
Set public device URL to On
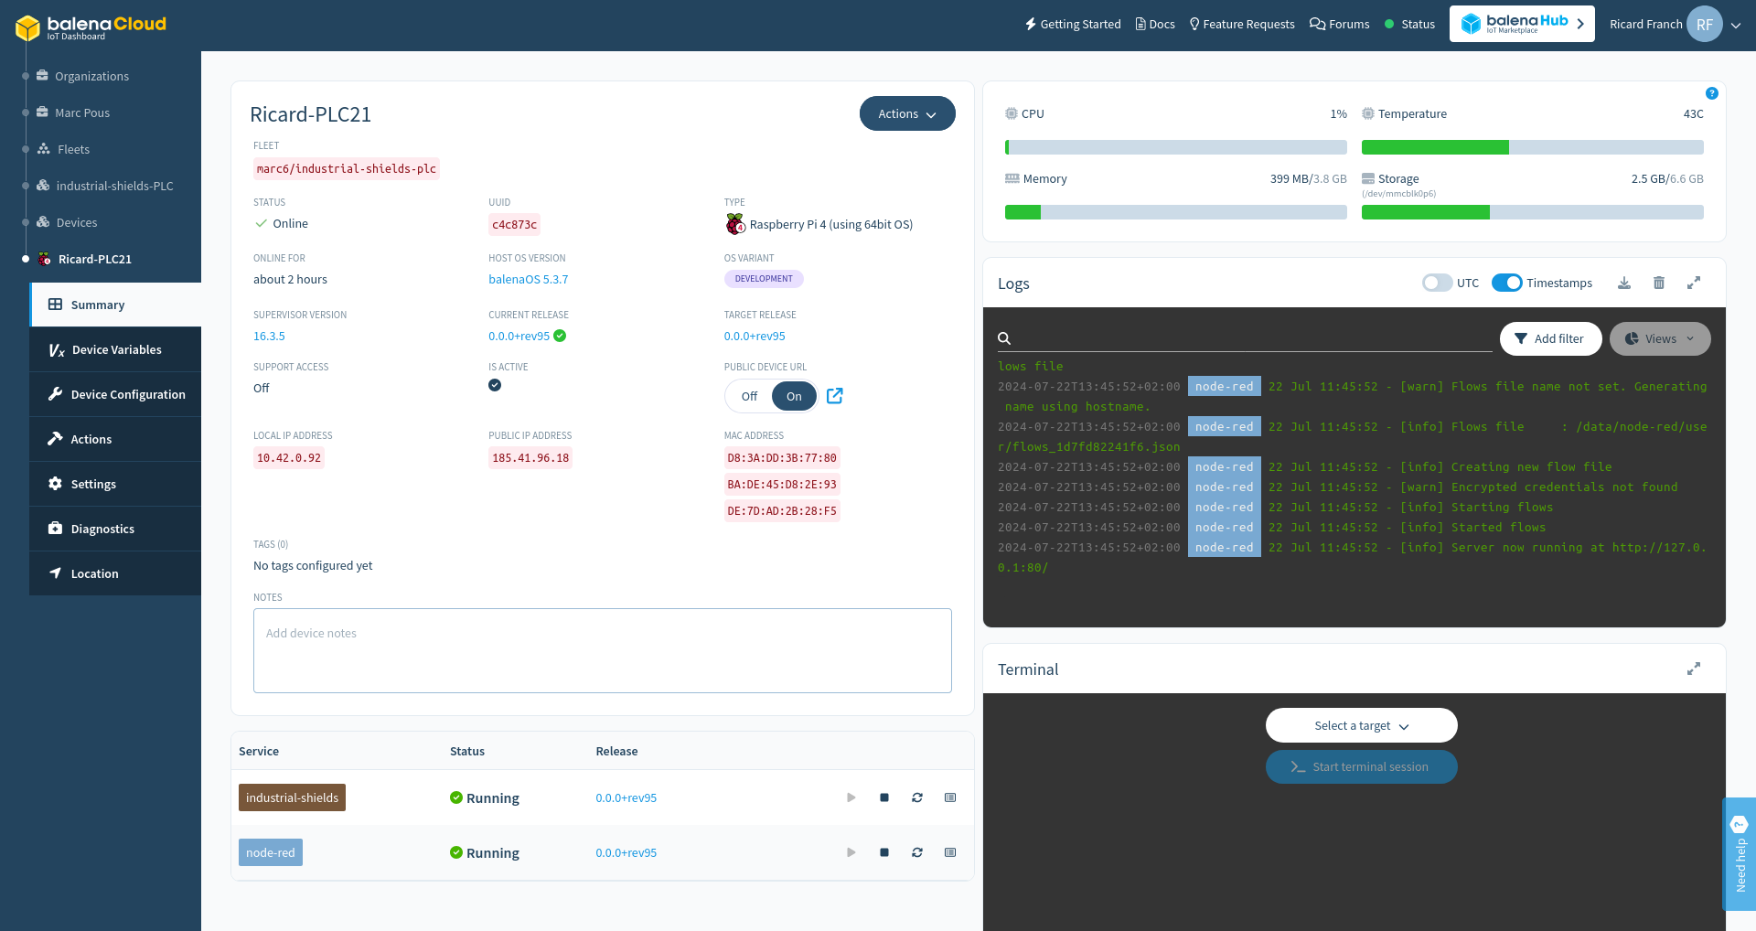coord(794,396)
